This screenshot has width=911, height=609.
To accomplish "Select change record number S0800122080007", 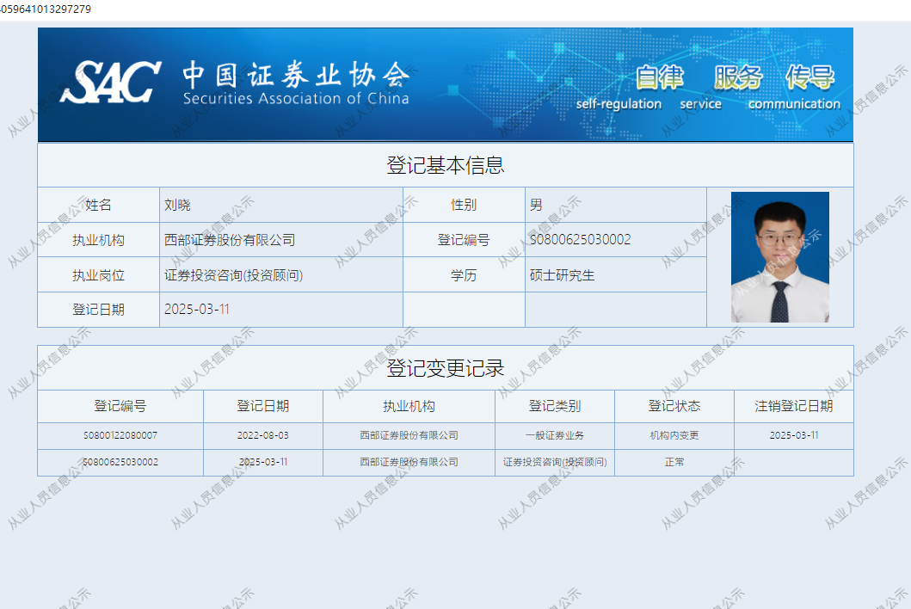I will click(x=120, y=435).
